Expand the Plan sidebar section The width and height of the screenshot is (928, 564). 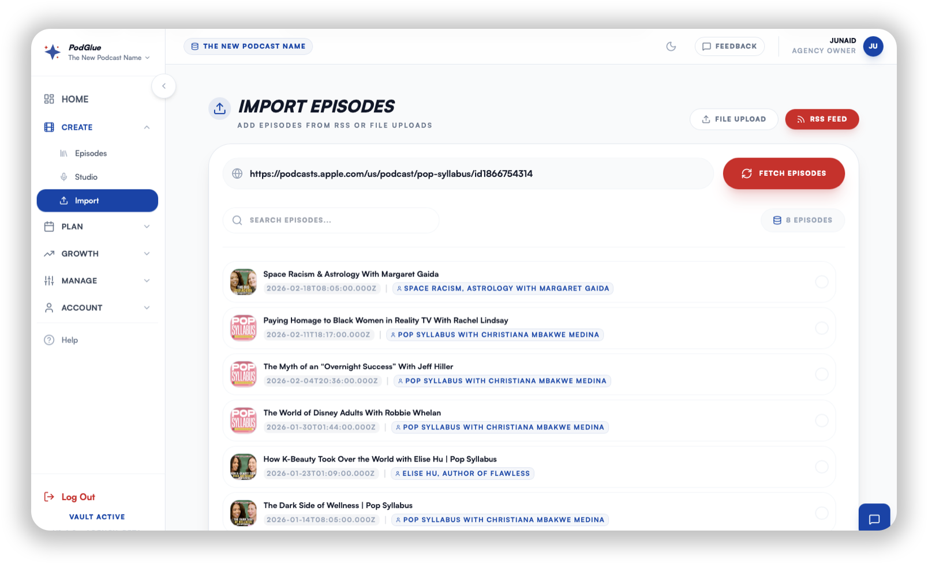pos(97,227)
